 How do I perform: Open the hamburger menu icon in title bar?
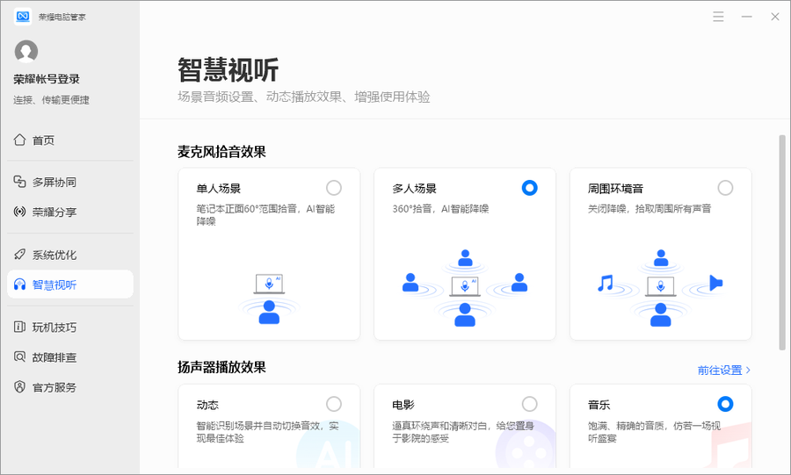click(x=718, y=17)
